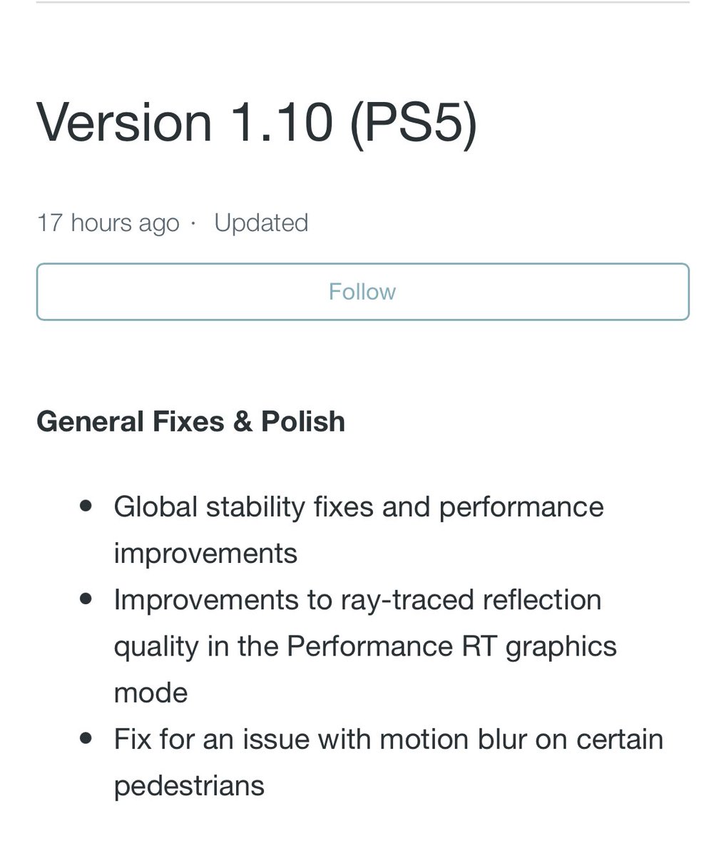Click the bullet dot beside Fix for an issue
Image resolution: width=726 pixels, height=856 pixels.
coord(86,738)
